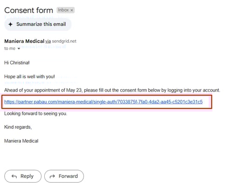This screenshot has width=231, height=192.
Task: Open the partner.pabau.com consent form link
Action: 103,102
